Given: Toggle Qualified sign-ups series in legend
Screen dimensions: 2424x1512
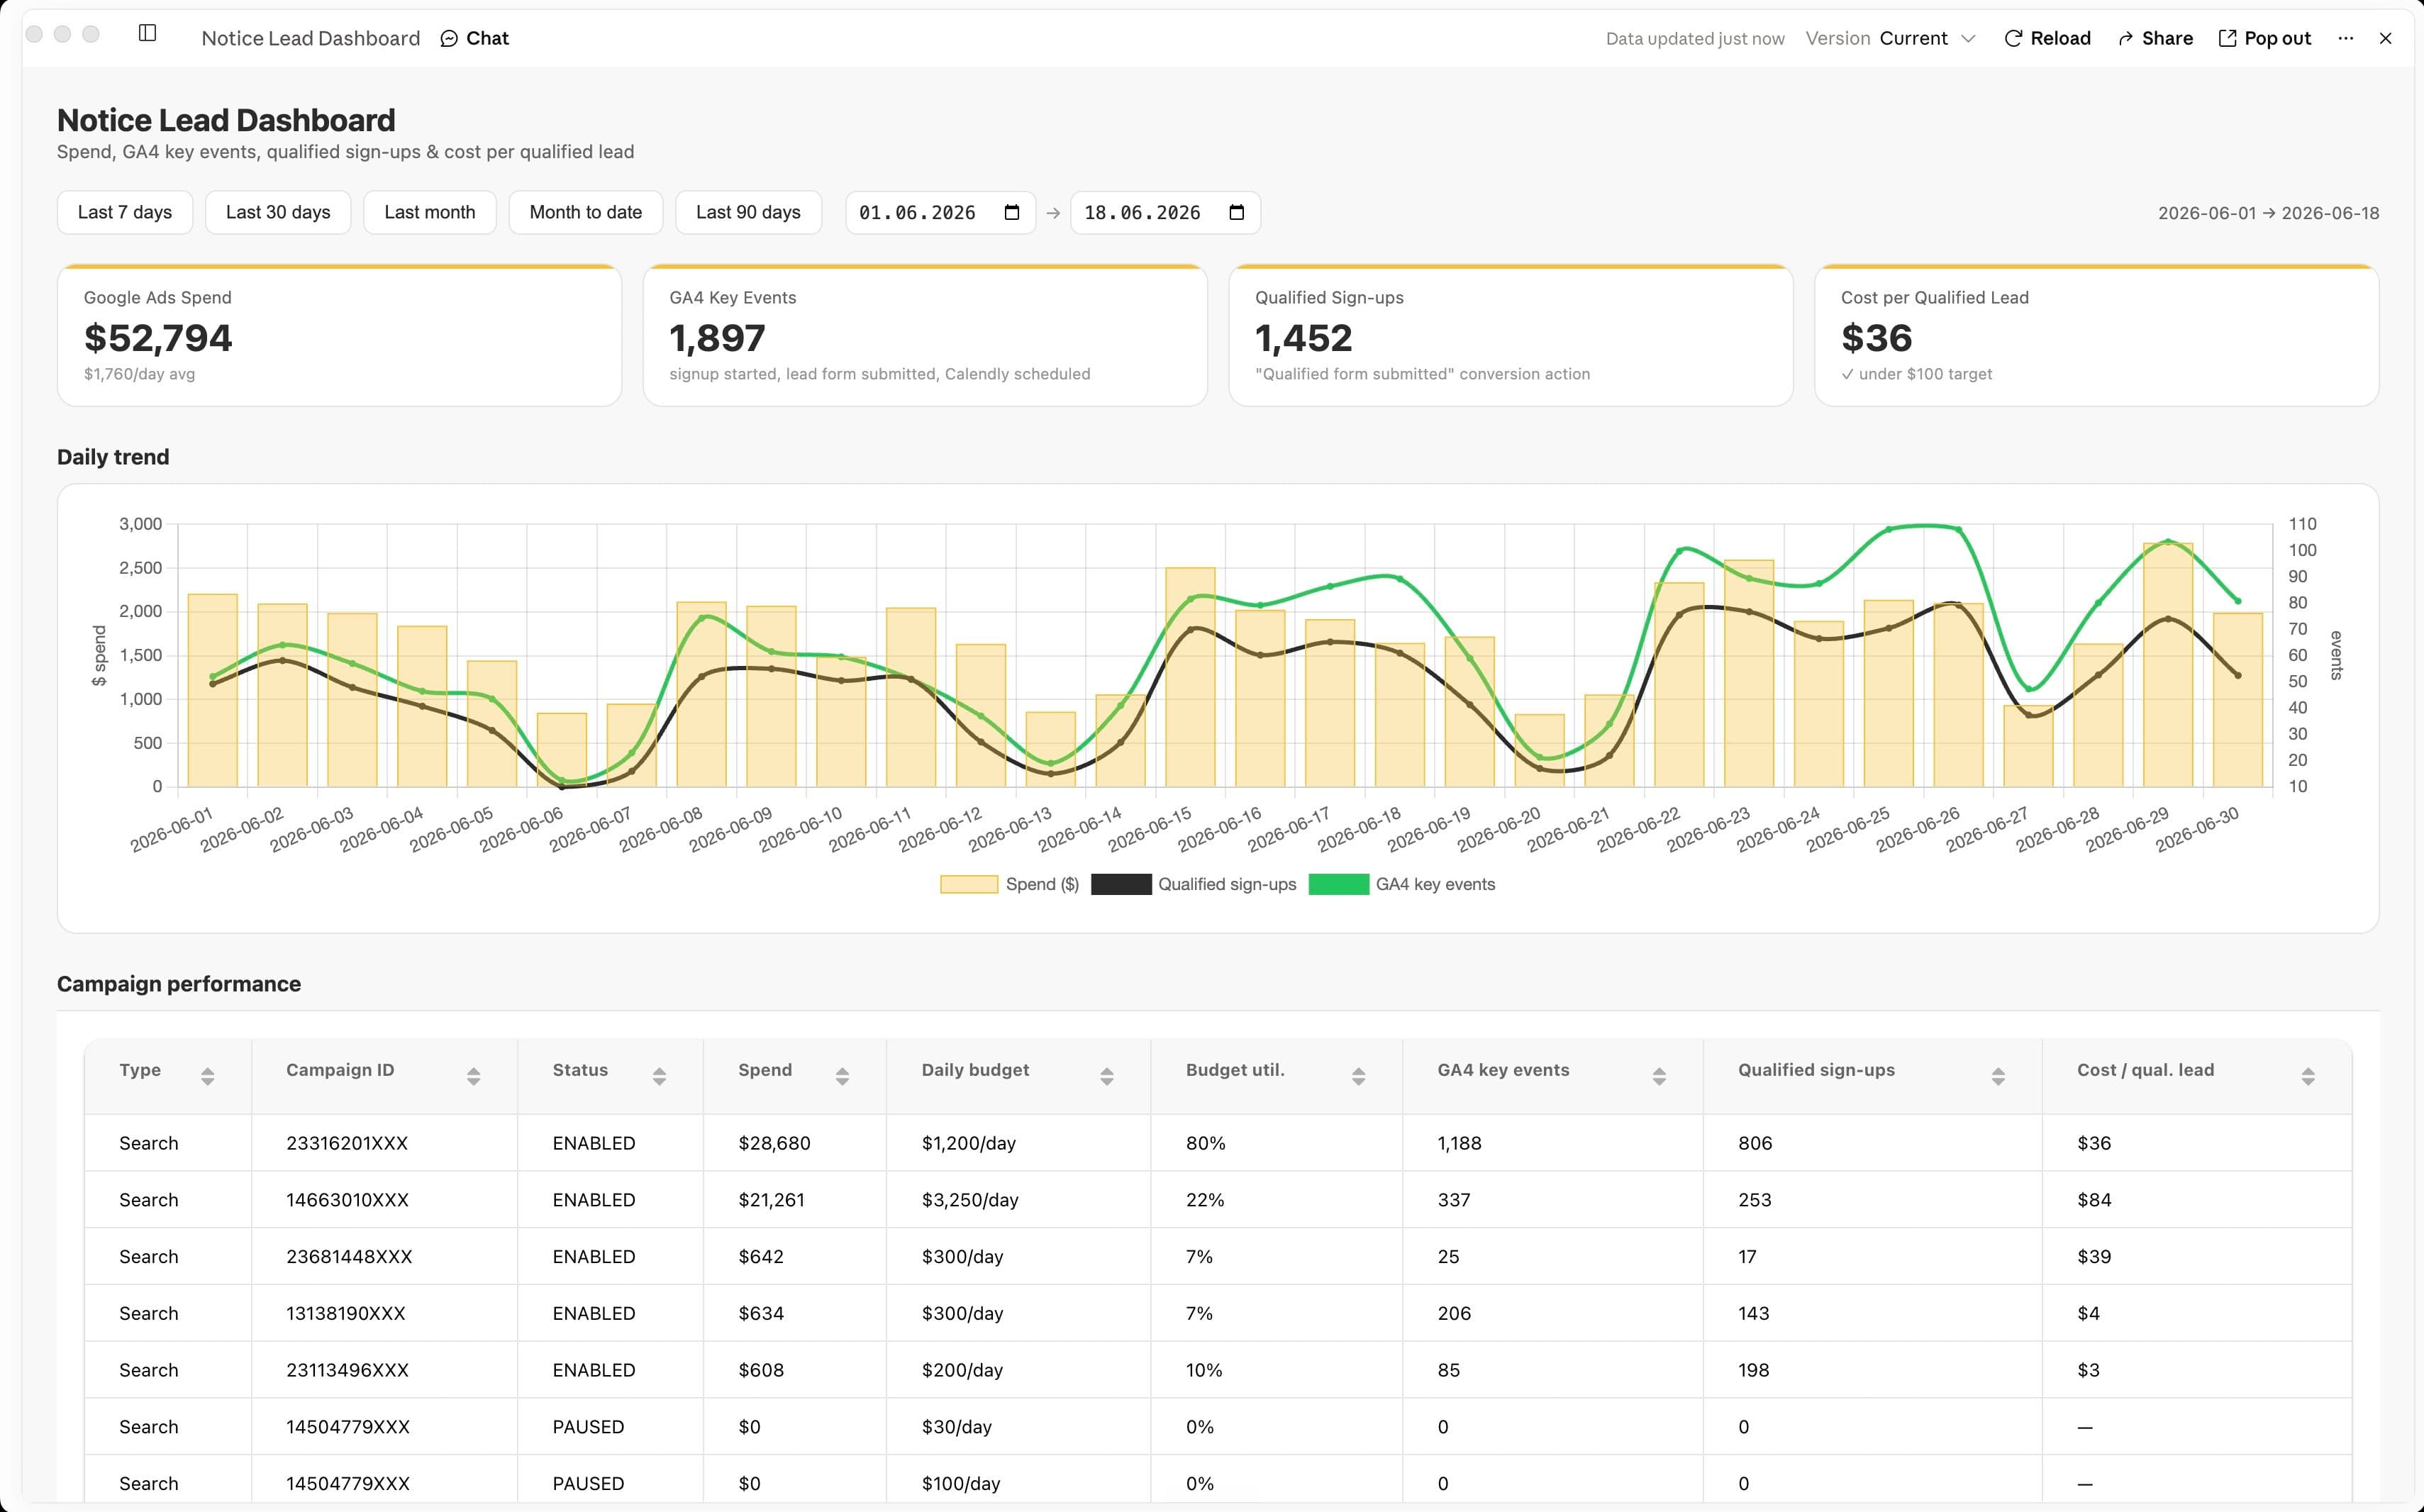Looking at the screenshot, I should tap(1193, 884).
